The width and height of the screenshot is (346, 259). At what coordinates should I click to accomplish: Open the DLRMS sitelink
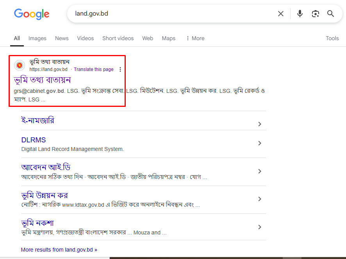(34, 140)
